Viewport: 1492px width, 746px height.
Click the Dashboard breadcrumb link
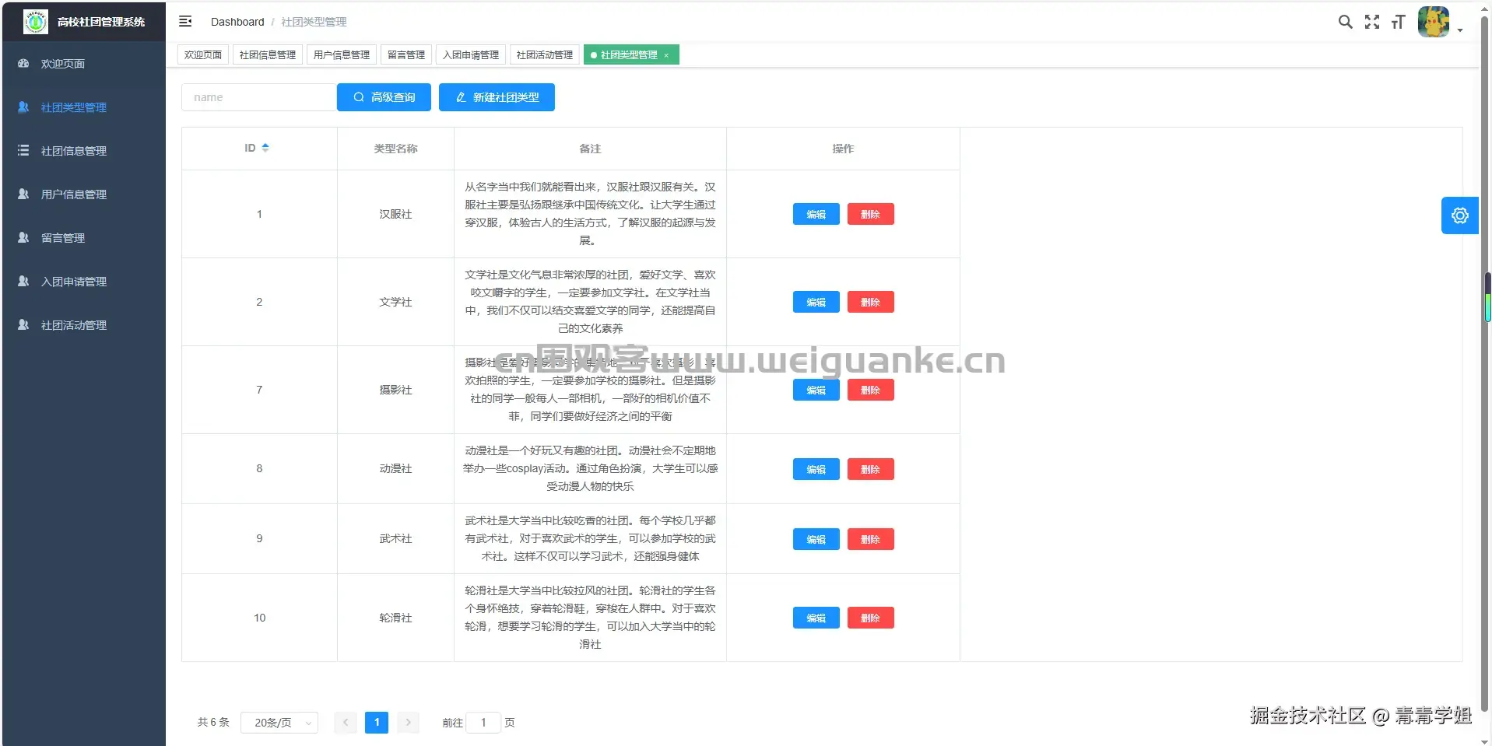(237, 22)
